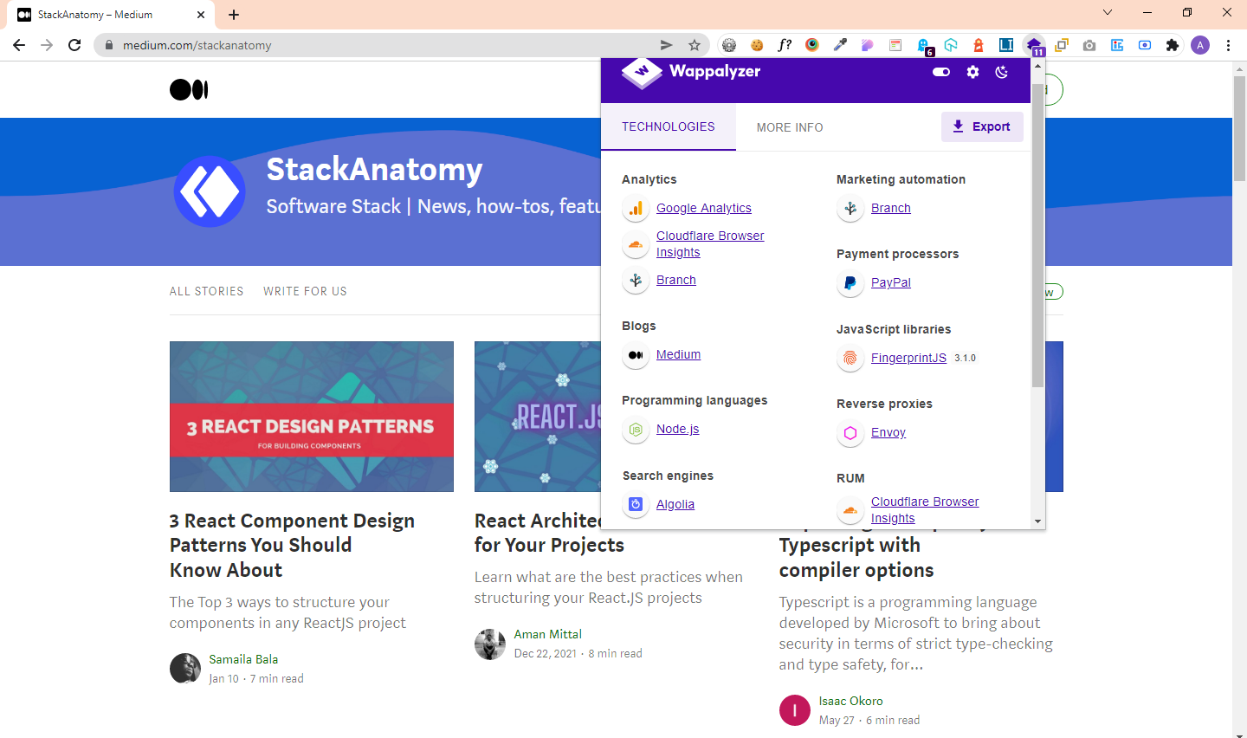Open the Node.js link
The width and height of the screenshot is (1247, 738).
(x=677, y=429)
